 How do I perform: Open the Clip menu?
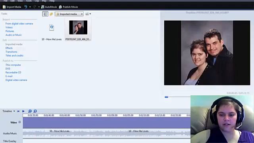pyautogui.click(x=37, y=1)
